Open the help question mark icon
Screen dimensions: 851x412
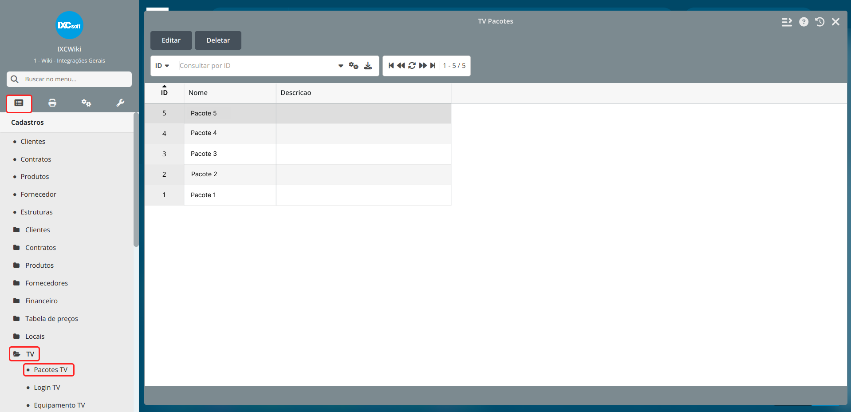coord(804,22)
